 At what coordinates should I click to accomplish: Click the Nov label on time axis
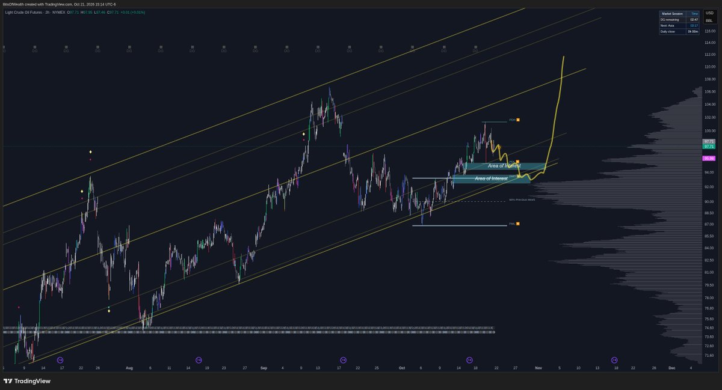tap(539, 367)
